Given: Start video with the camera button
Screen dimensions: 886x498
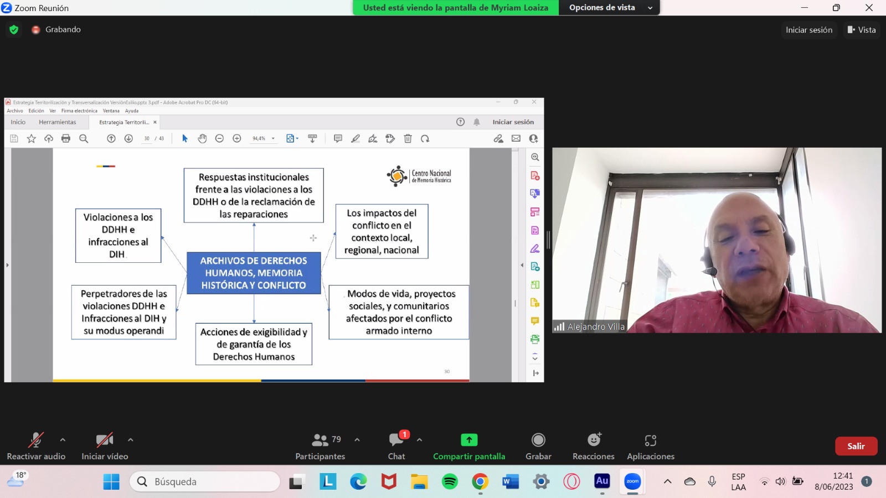Looking at the screenshot, I should click(x=105, y=446).
